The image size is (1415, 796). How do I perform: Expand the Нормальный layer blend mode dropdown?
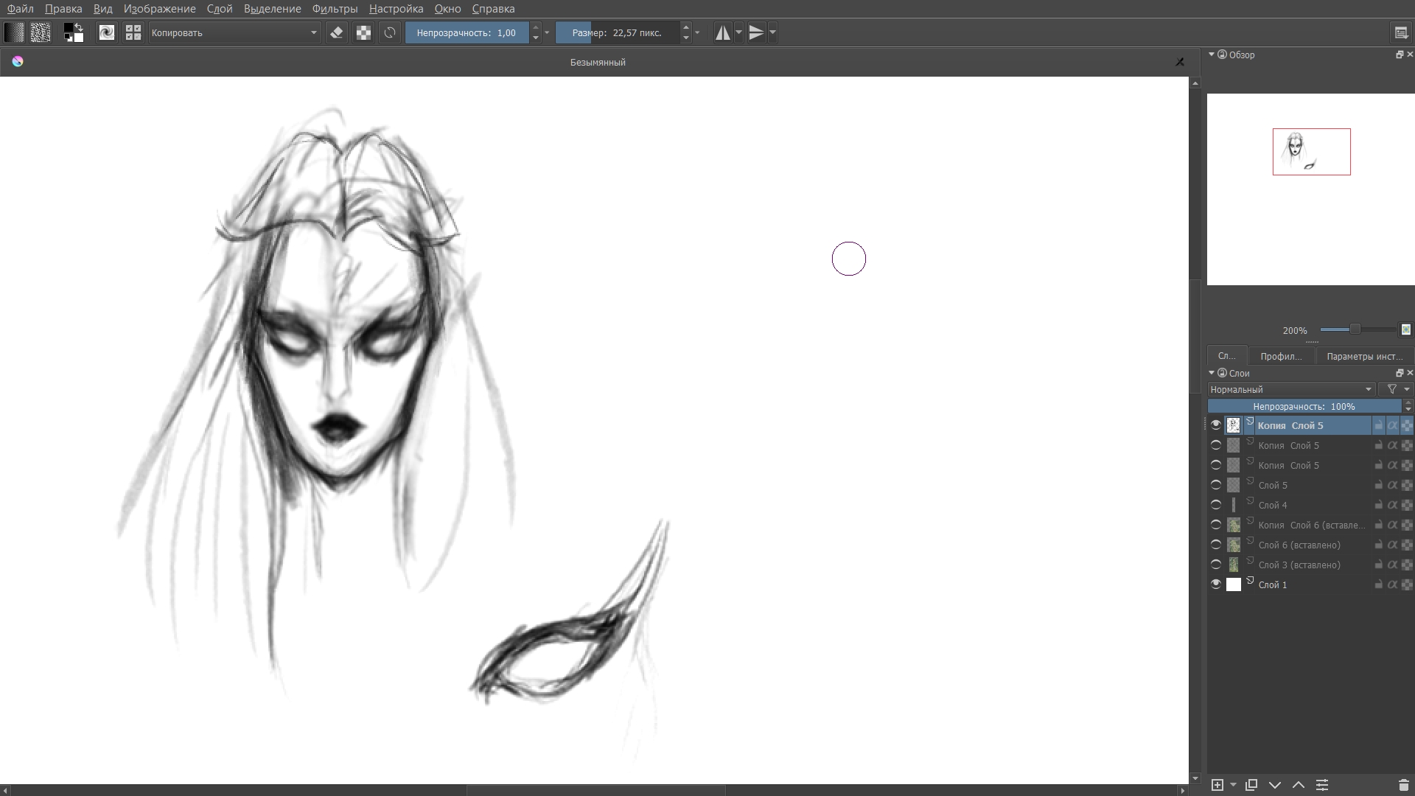tap(1291, 389)
